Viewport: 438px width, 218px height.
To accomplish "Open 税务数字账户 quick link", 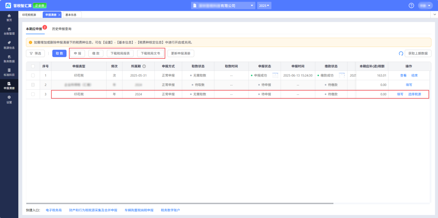I will pos(170,210).
